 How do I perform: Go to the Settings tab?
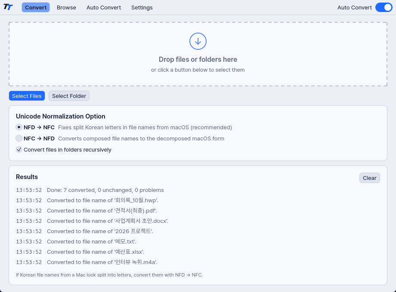[x=142, y=8]
